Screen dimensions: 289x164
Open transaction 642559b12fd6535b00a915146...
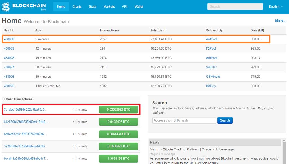(x=26, y=122)
